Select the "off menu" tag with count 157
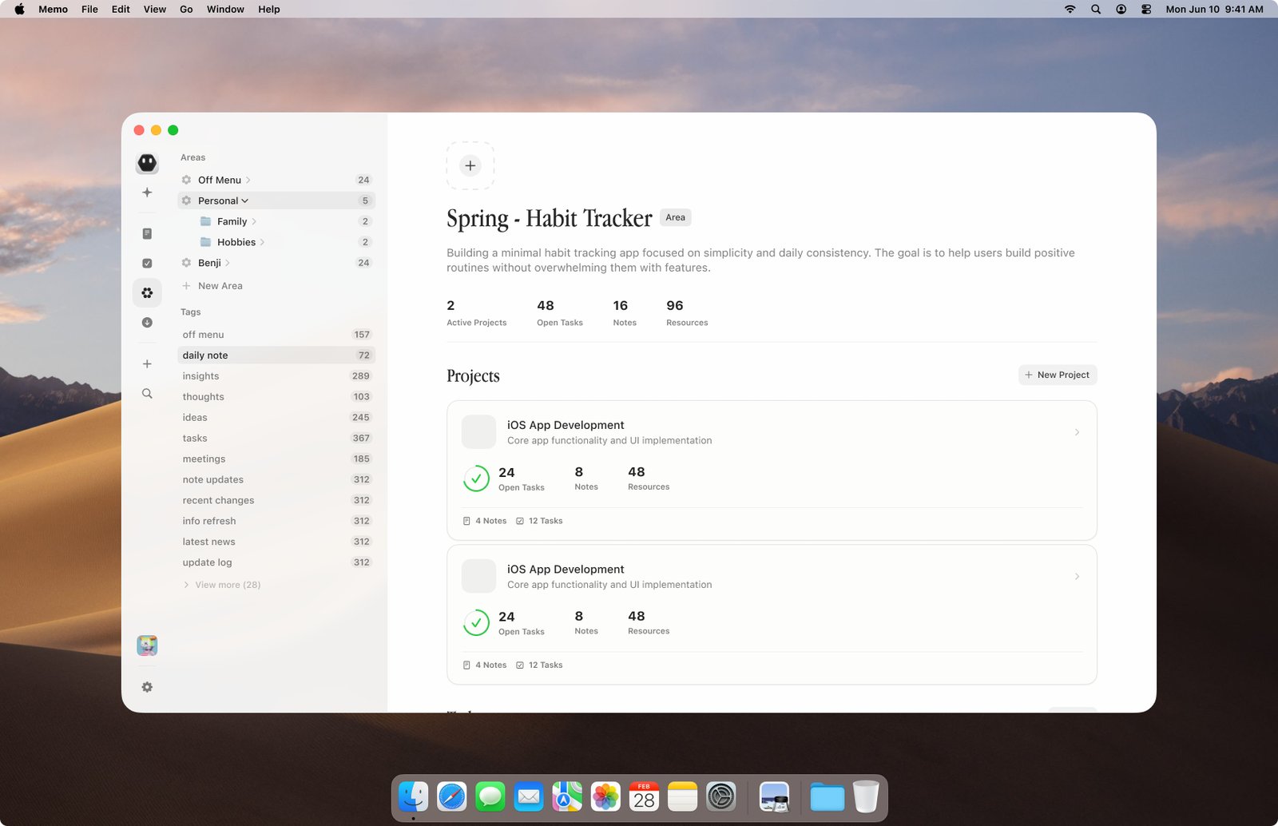Screen dimensions: 1278x826 click(x=276, y=335)
